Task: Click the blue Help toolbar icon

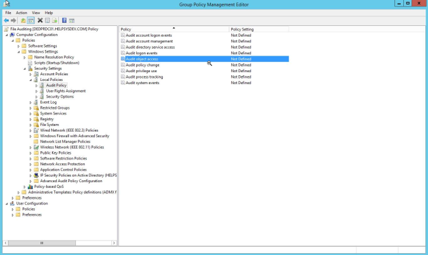Action: [65, 20]
